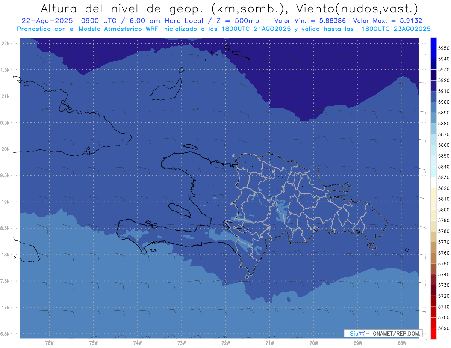Click the "5910" colorbar label

point(443,91)
